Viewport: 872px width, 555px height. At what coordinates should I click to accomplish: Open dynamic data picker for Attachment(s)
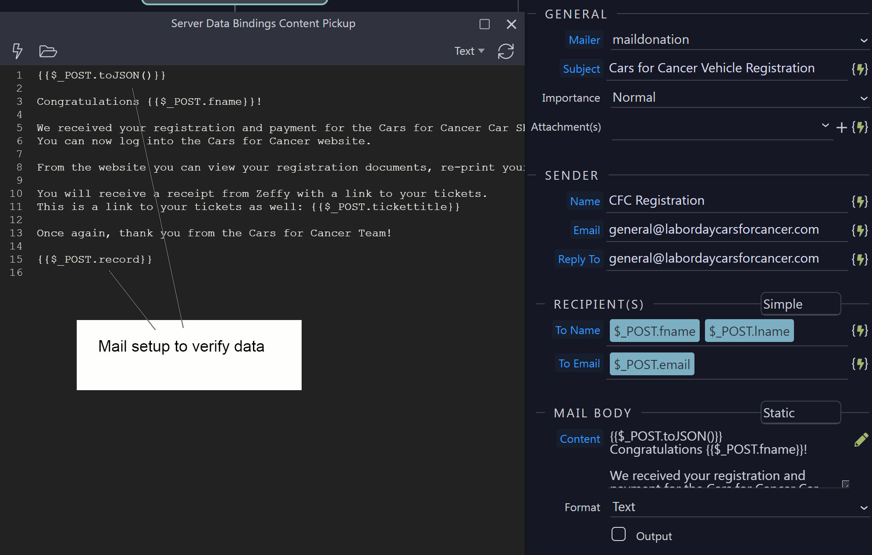coord(859,127)
